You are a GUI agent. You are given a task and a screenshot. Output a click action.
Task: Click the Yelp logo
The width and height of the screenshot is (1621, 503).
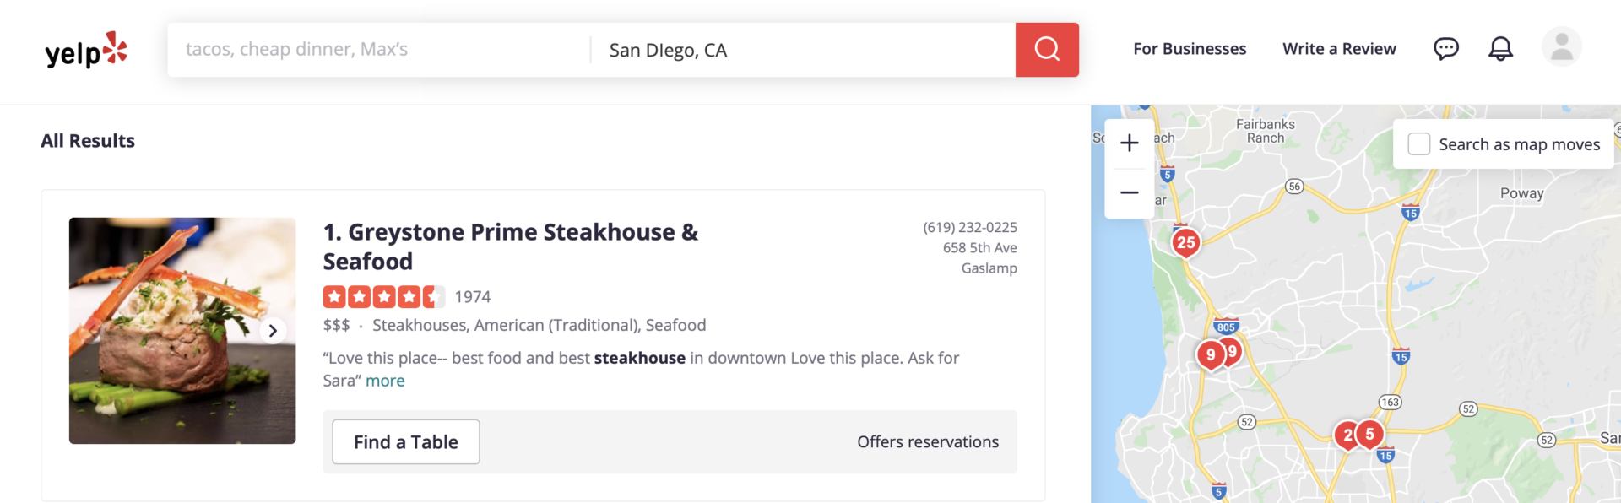[86, 50]
